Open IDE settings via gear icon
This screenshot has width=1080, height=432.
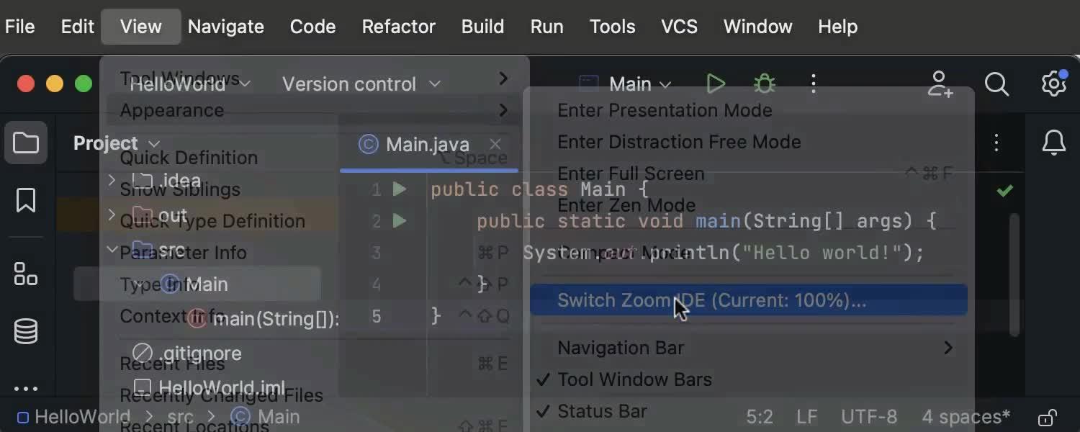pos(1053,84)
